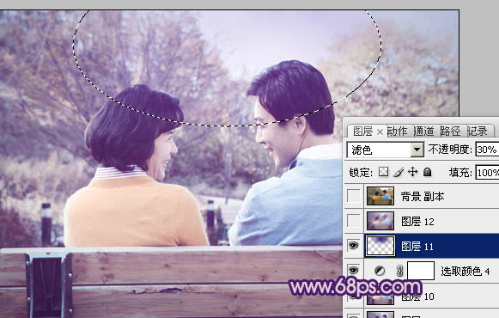Open the 滤色 blend mode dropdown

pyautogui.click(x=385, y=150)
